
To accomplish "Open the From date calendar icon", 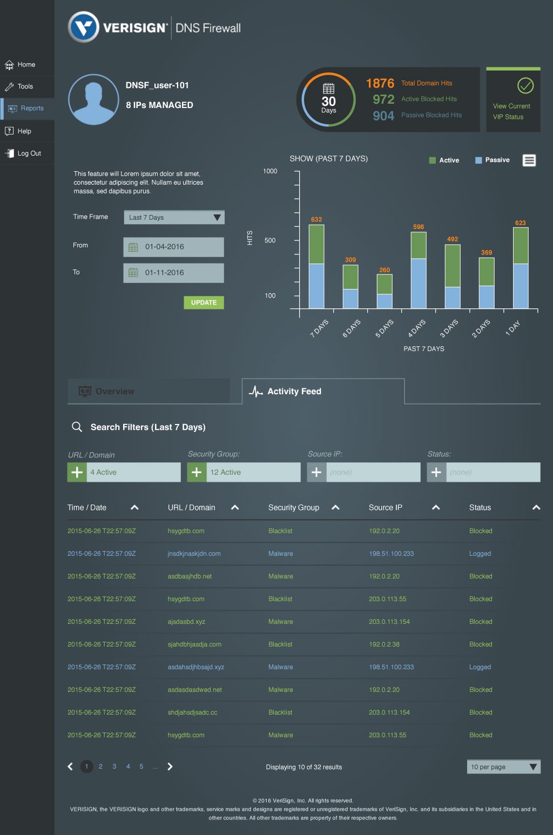I will pos(133,247).
